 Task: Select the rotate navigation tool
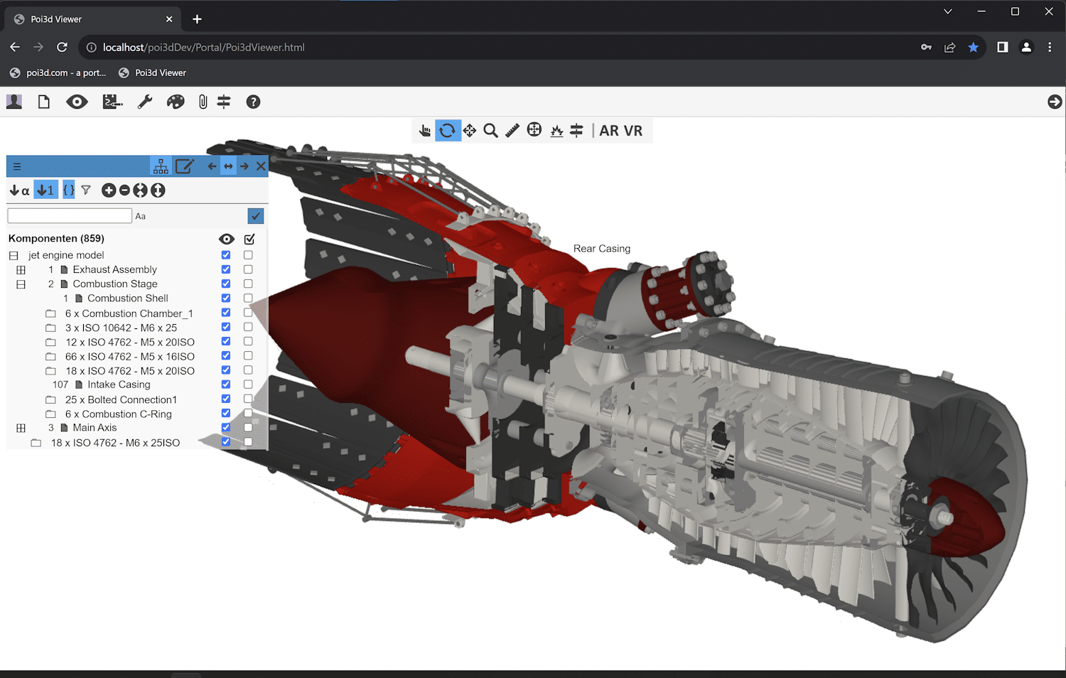click(448, 130)
